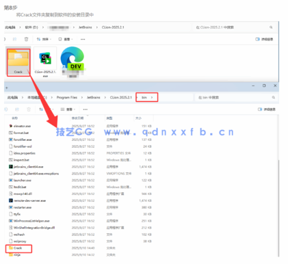Open the more options (...) menu in bin window
The image size is (288, 264).
[x=86, y=109]
